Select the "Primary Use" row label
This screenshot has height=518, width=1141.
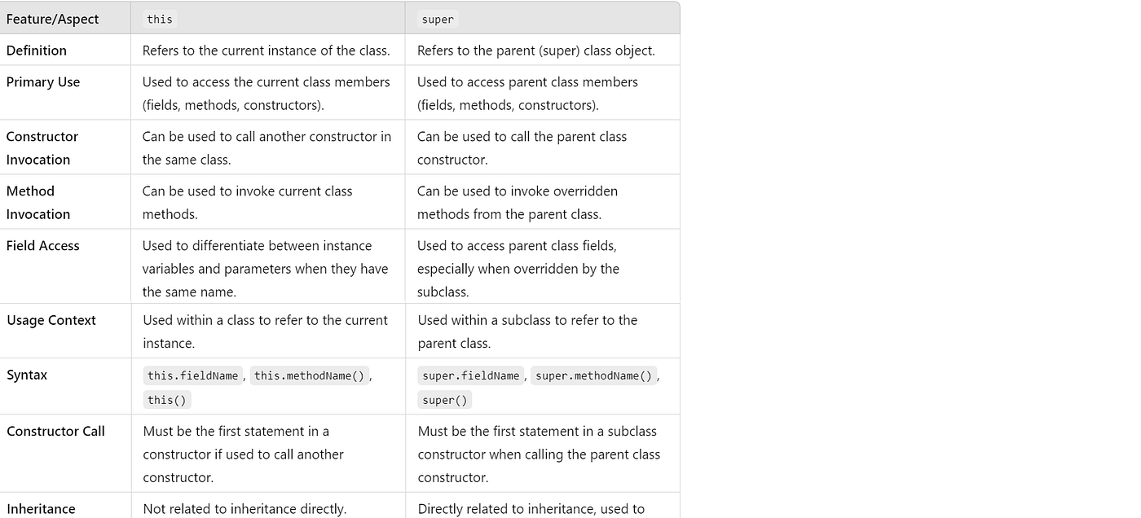[x=43, y=82]
